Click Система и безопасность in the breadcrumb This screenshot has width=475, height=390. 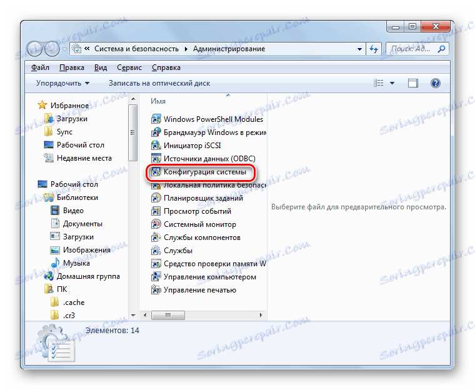[x=137, y=49]
